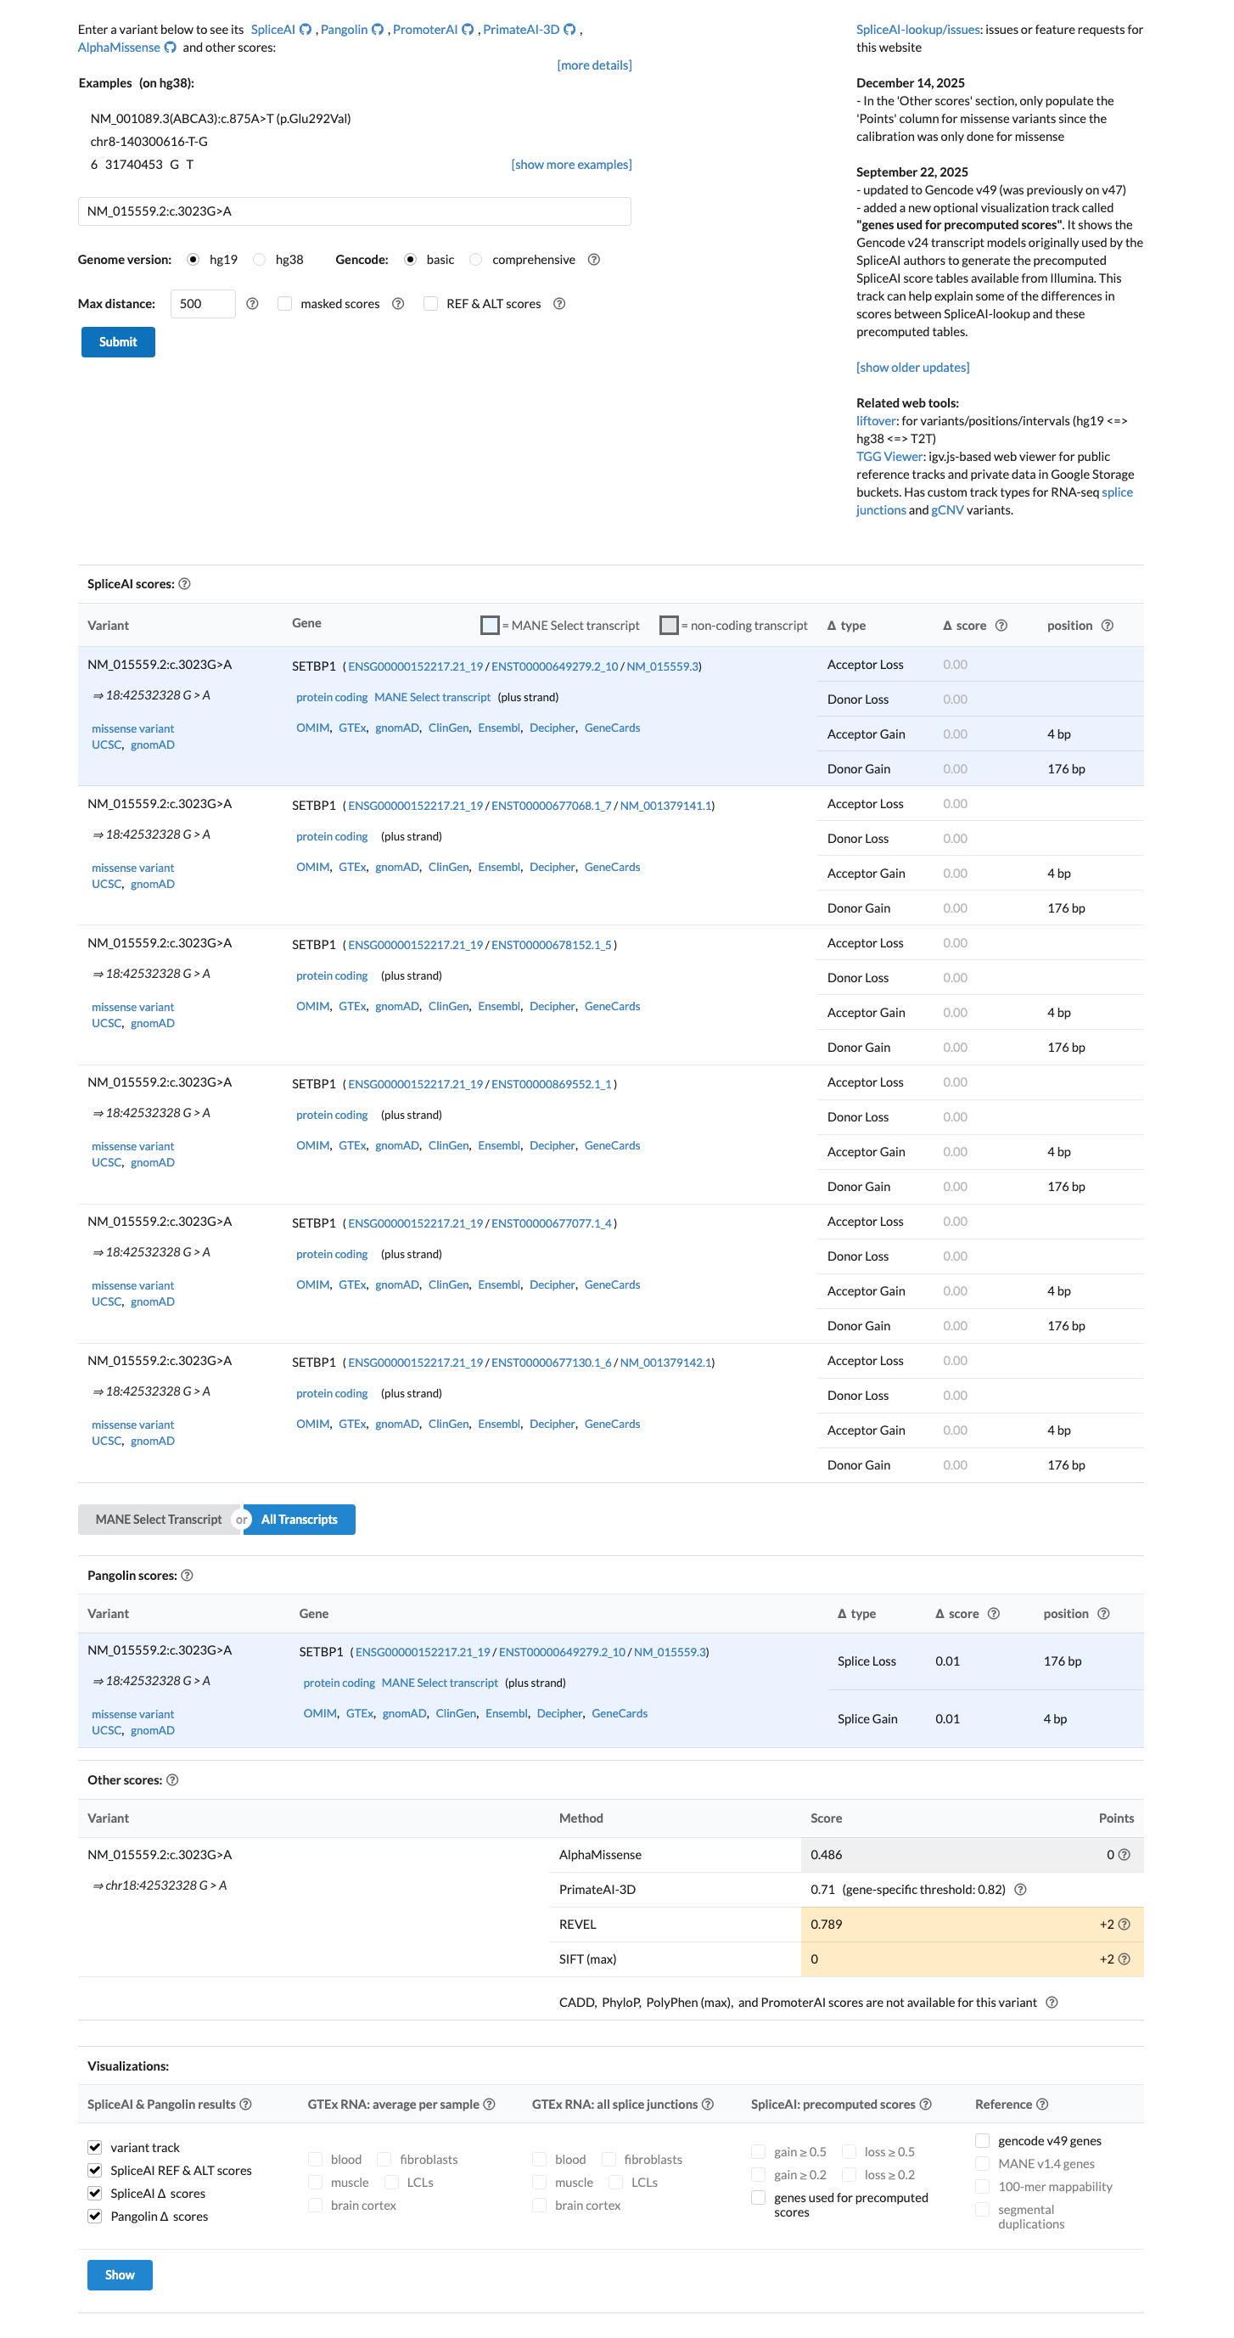This screenshot has width=1234, height=2338.
Task: Click help icon next to masked scores
Action: pos(397,304)
